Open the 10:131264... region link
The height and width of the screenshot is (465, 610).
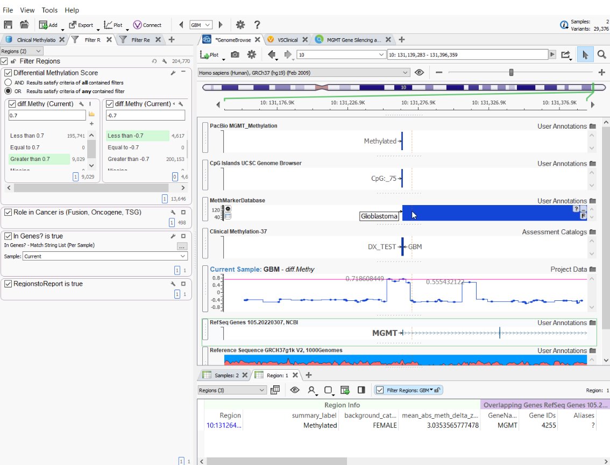coord(224,425)
